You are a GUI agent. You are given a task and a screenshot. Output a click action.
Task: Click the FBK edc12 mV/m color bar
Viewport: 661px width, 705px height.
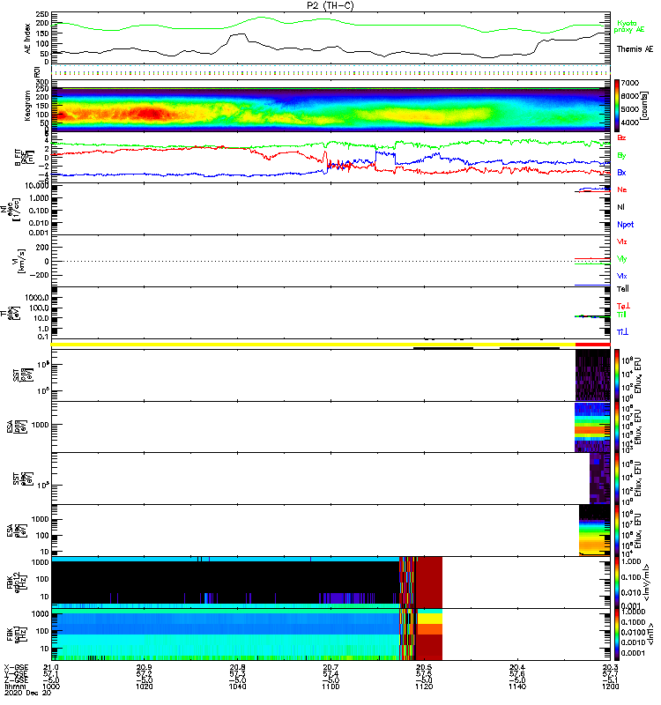[617, 583]
